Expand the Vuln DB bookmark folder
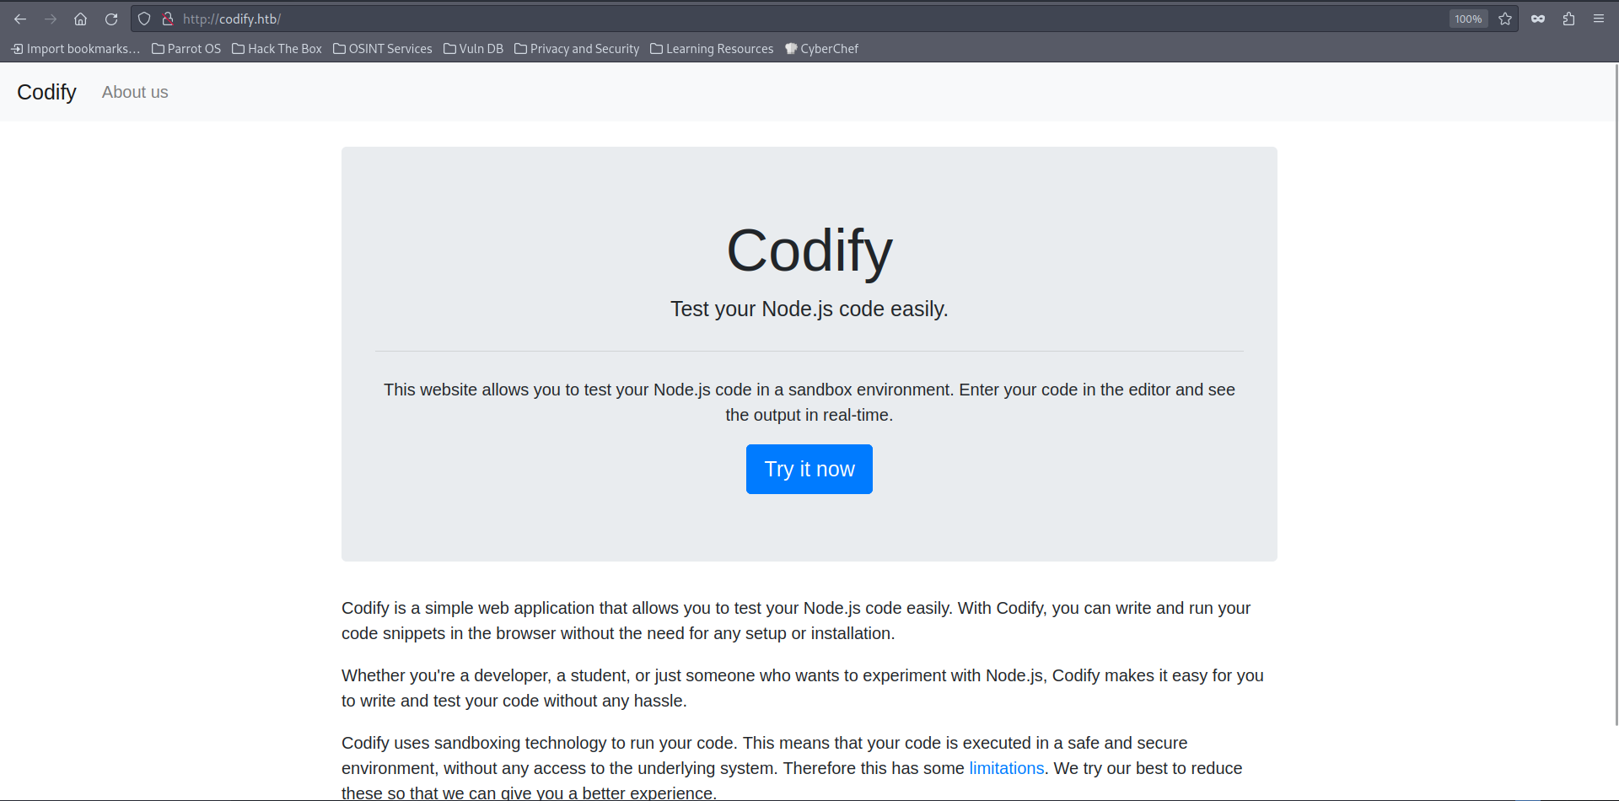This screenshot has height=801, width=1619. pyautogui.click(x=474, y=49)
